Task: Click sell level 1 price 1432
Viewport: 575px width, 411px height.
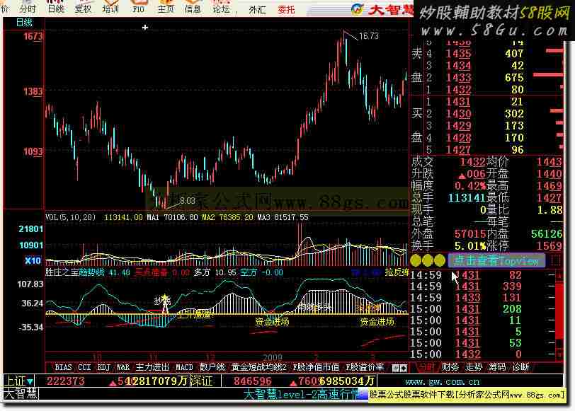Action: click(x=458, y=90)
